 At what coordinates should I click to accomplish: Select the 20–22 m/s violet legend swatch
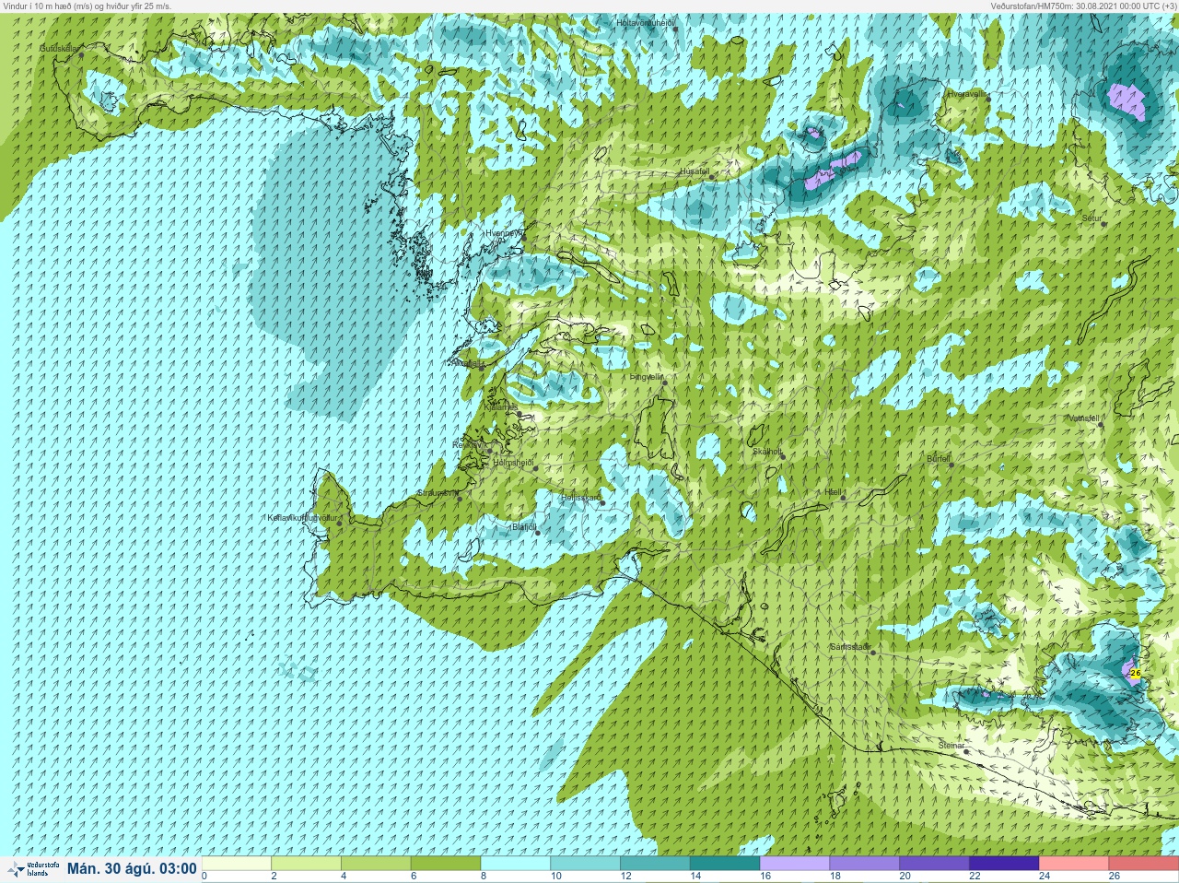(x=934, y=864)
